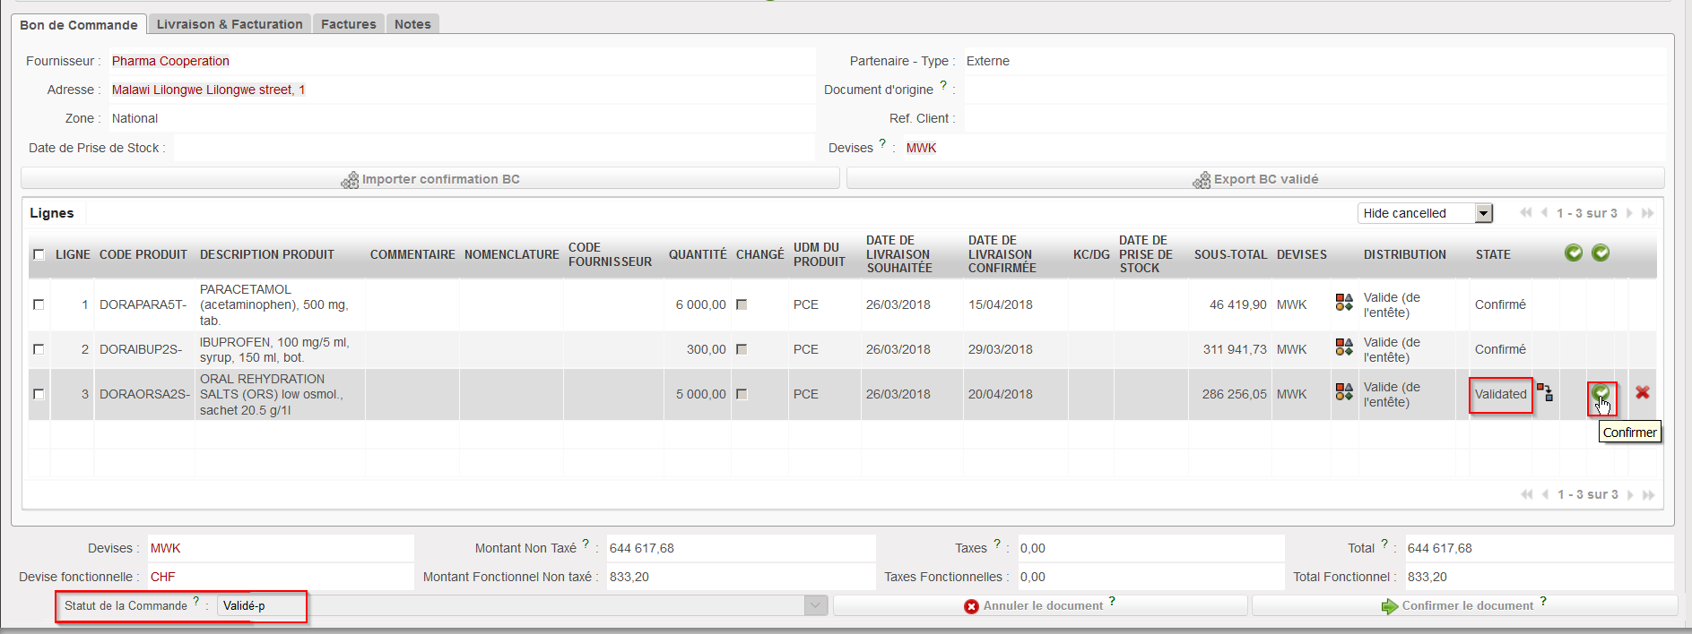Click the help question mark next to Document d'origine
The height and width of the screenshot is (634, 1692).
[943, 86]
